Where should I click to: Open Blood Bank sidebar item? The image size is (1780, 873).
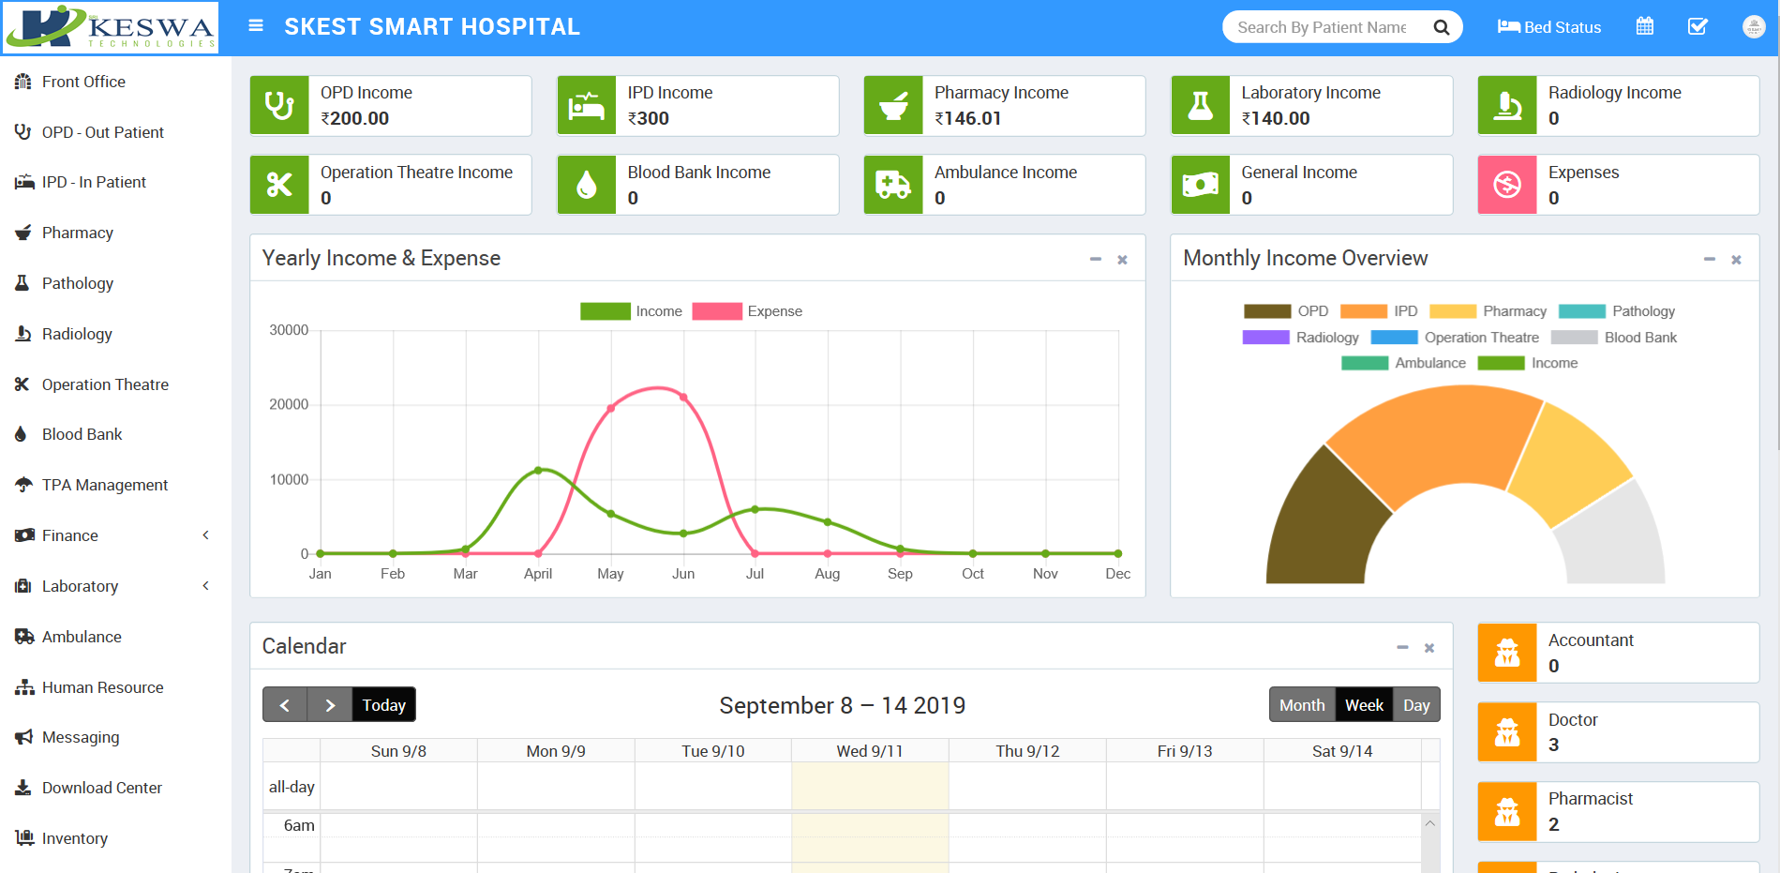click(82, 434)
